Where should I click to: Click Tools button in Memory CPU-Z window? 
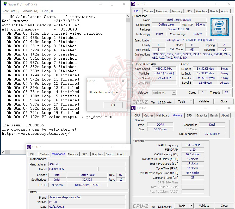(x=182, y=206)
